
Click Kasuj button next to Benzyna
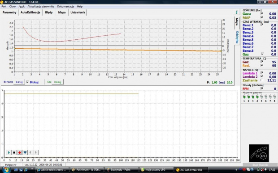click(x=19, y=82)
